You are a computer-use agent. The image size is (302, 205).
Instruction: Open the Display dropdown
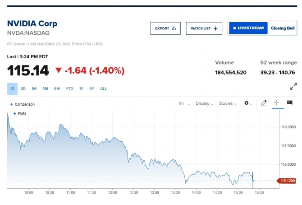point(205,103)
